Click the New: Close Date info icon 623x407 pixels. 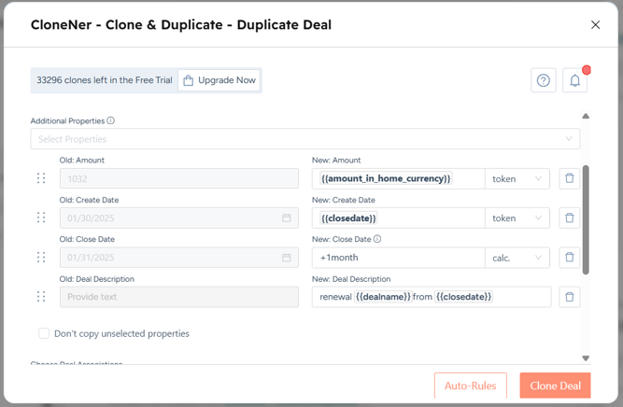tap(377, 239)
